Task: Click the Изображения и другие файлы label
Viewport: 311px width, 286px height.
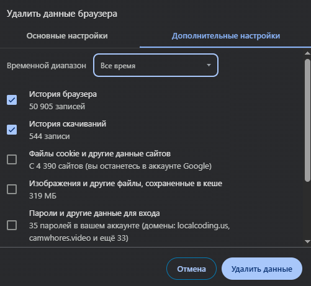Action: (x=125, y=184)
